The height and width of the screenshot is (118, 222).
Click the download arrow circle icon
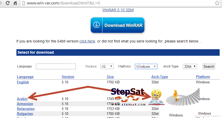96,25
